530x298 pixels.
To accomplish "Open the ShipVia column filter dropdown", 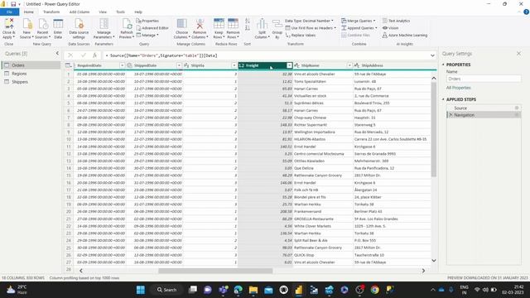I will 234,65.
